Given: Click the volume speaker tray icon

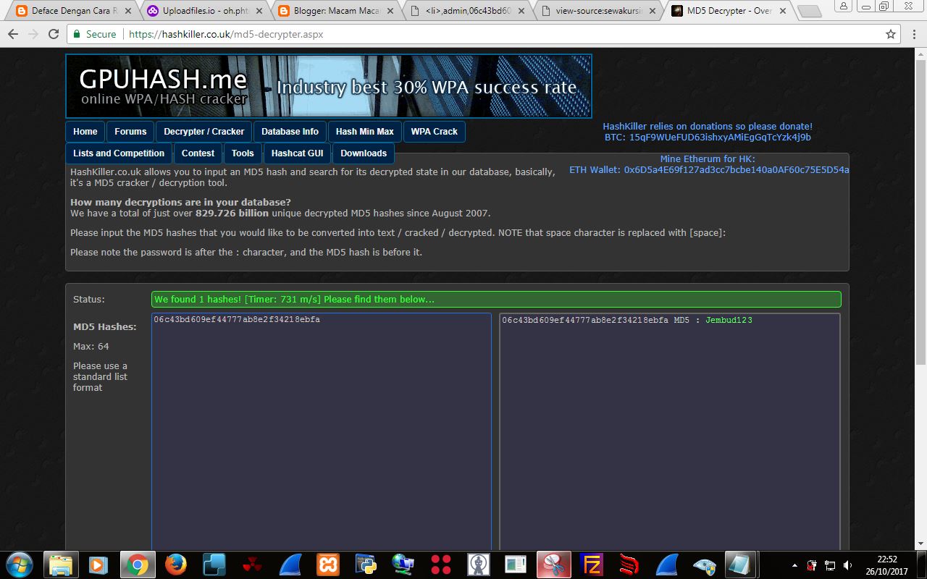Looking at the screenshot, I should pos(848,565).
